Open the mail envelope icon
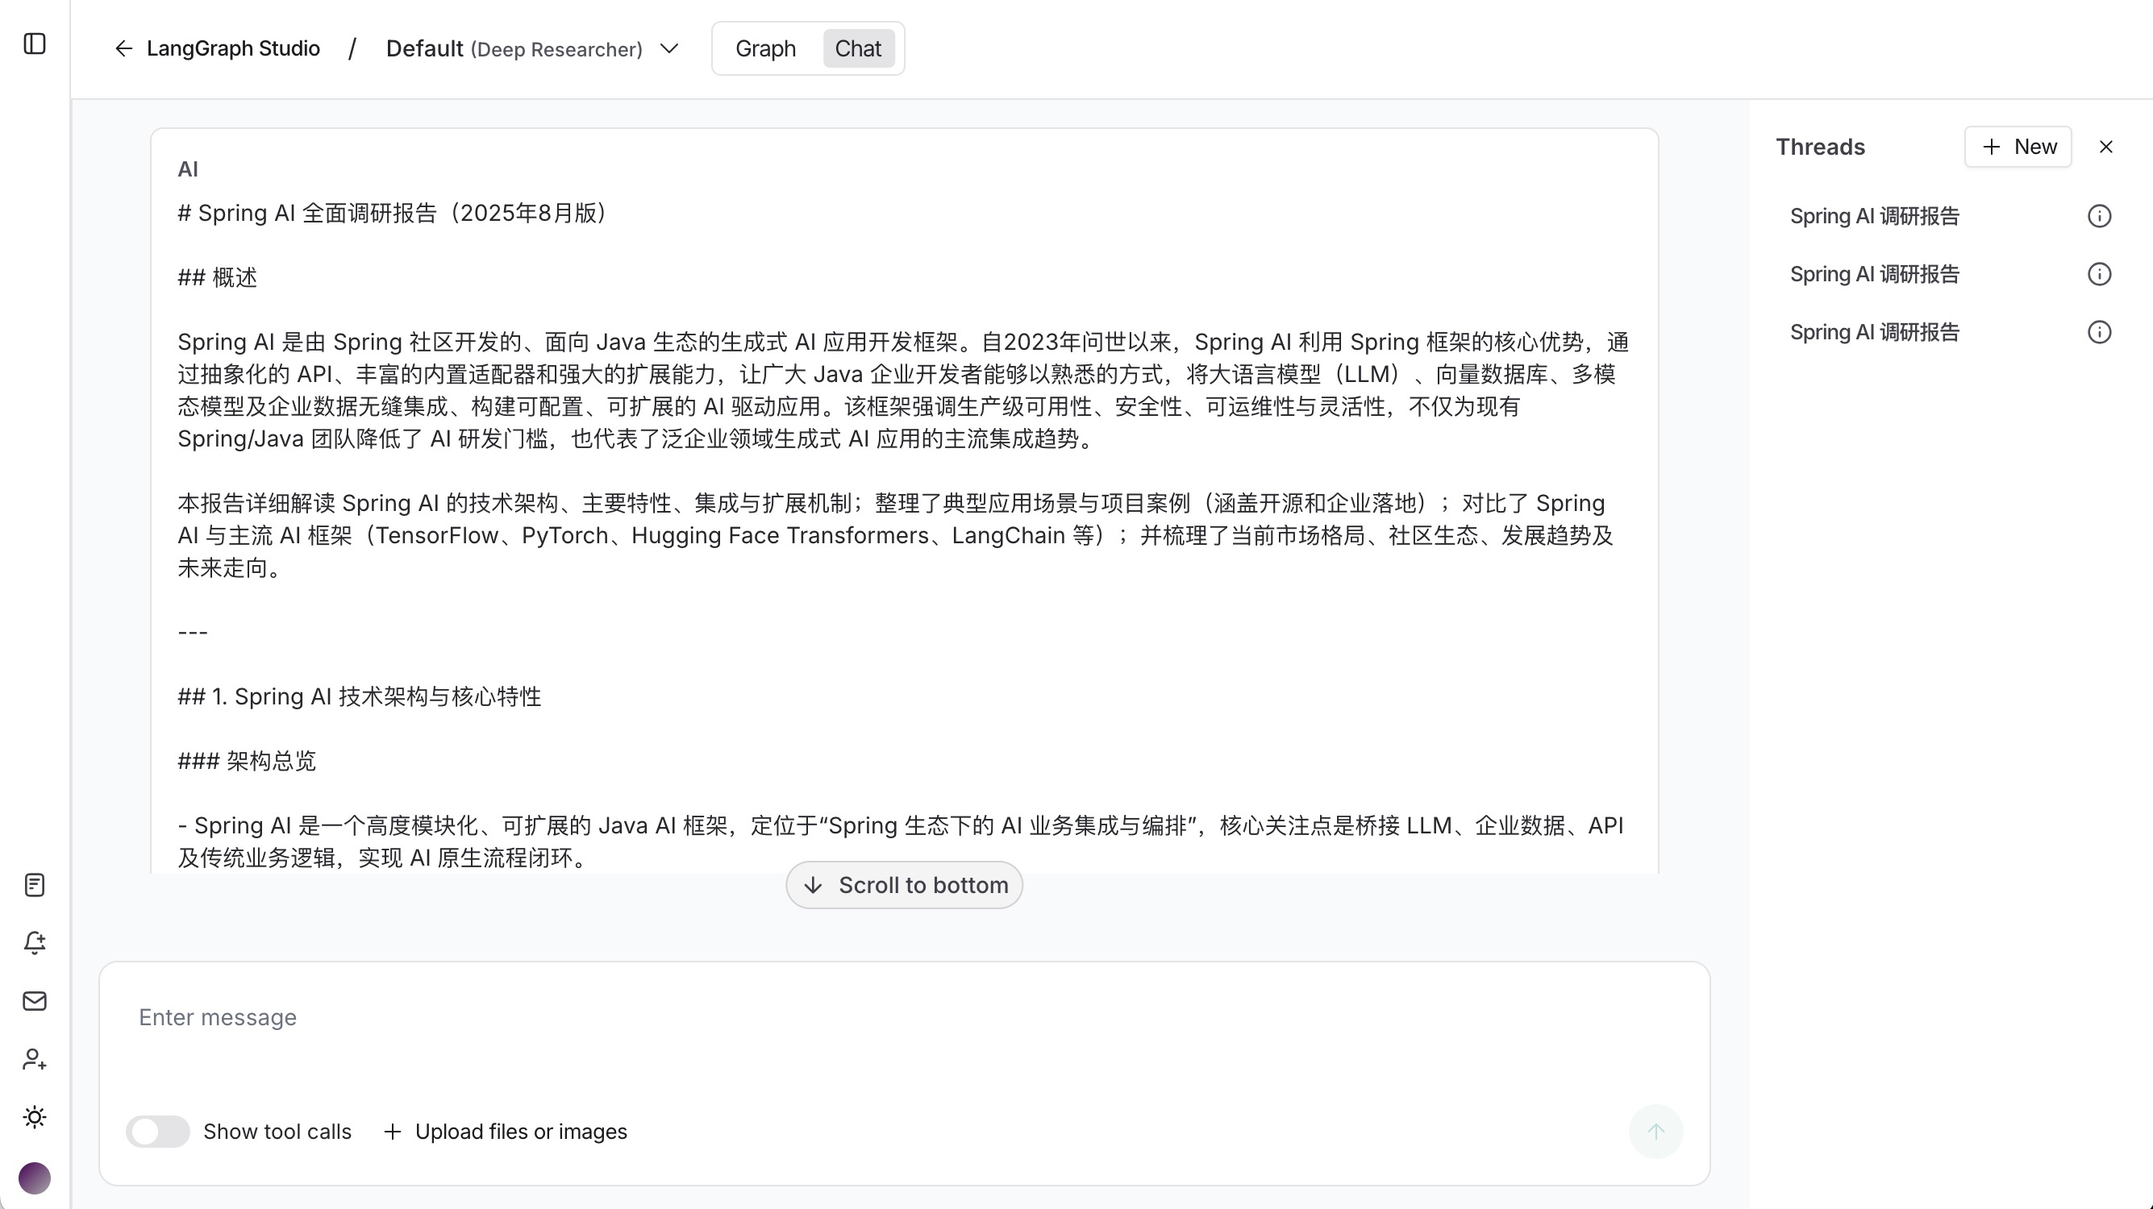The height and width of the screenshot is (1209, 2153). tap(34, 1001)
